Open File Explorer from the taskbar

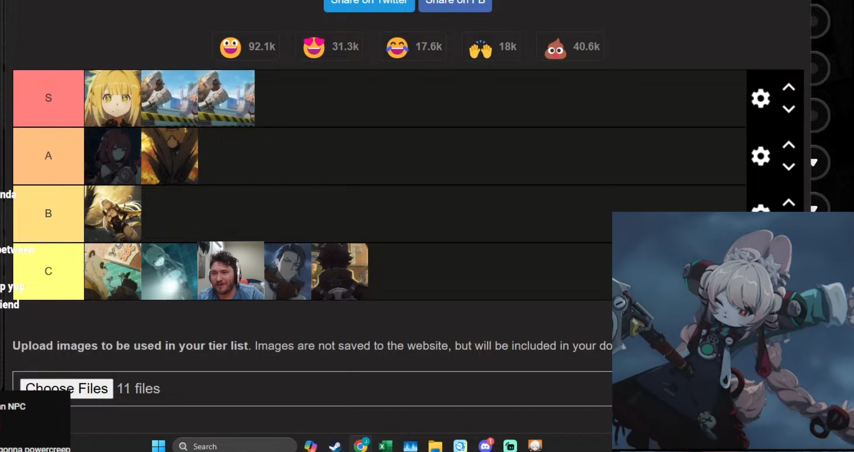pyautogui.click(x=435, y=446)
